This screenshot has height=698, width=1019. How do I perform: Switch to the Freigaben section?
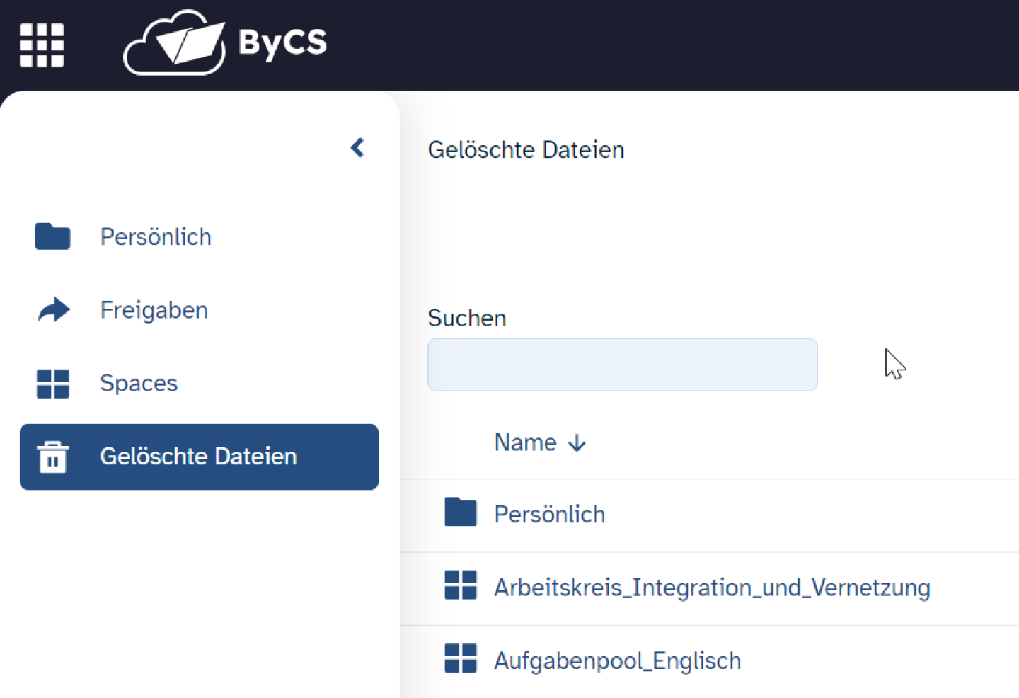(x=154, y=310)
